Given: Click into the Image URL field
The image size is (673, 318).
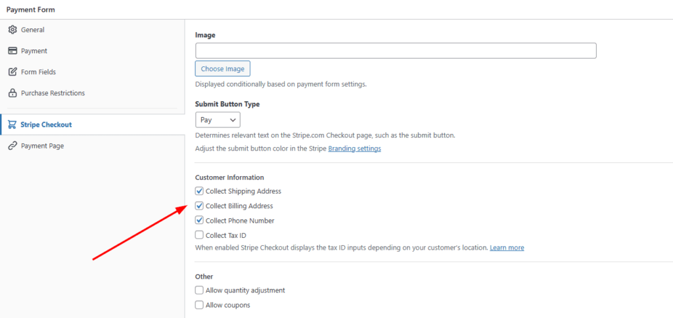Looking at the screenshot, I should pyautogui.click(x=396, y=51).
